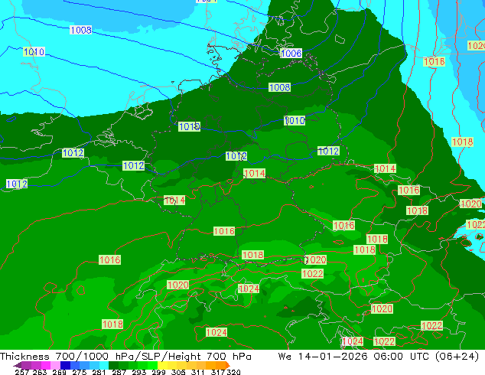This screenshot has height=375, width=485.
Task: Click the legend value 317
Action: (x=218, y=372)
